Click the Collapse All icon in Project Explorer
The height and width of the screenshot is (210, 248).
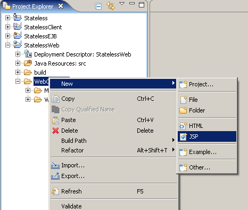point(98,6)
